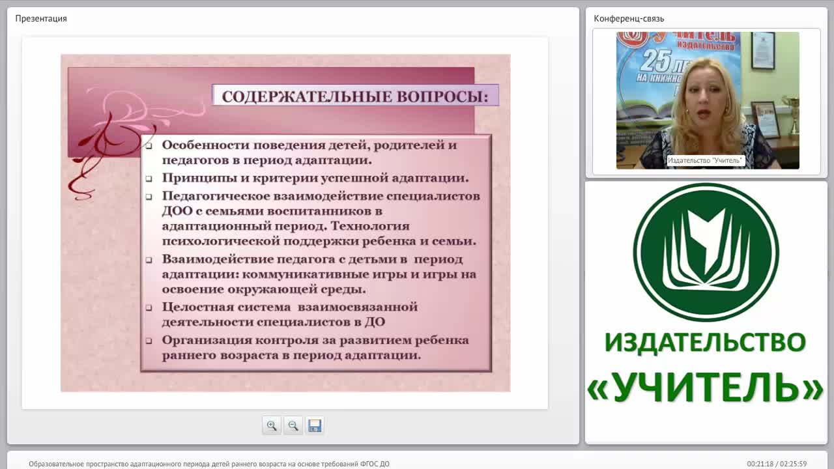This screenshot has width=834, height=469.
Task: Open the speaker's webcam video feed
Action: tap(708, 100)
